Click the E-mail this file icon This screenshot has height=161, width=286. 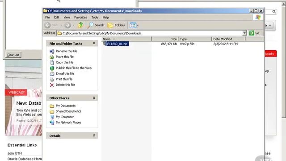pos(52,74)
